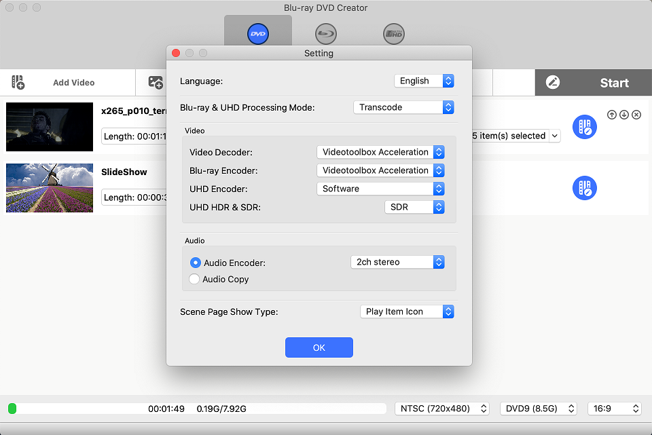Open the Scene Page Show Type dropdown
652x435 pixels.
point(406,311)
